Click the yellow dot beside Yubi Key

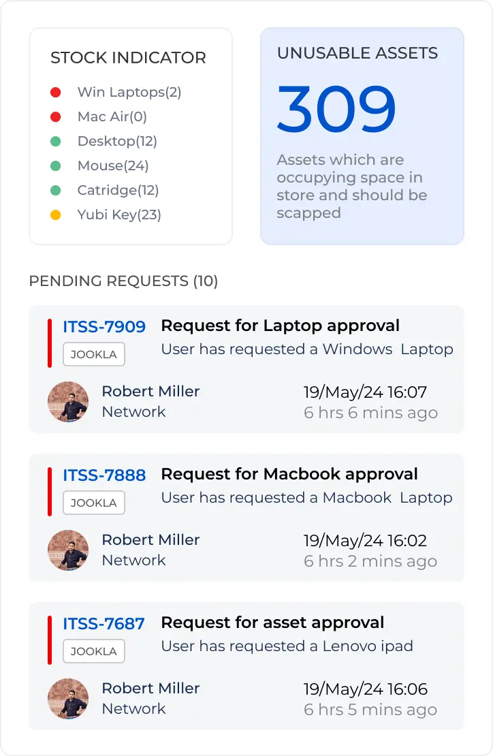pyautogui.click(x=56, y=215)
